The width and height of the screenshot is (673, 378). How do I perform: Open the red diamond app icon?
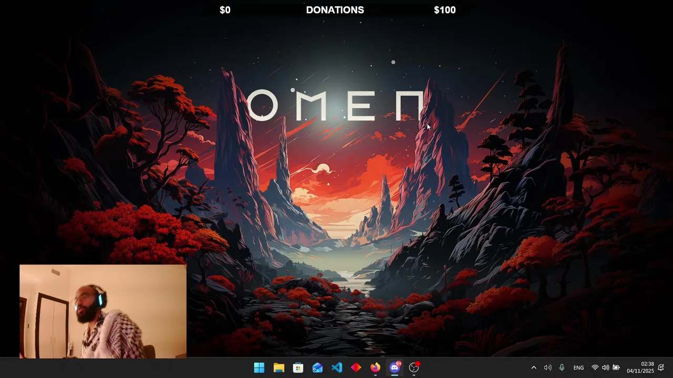[x=356, y=367]
